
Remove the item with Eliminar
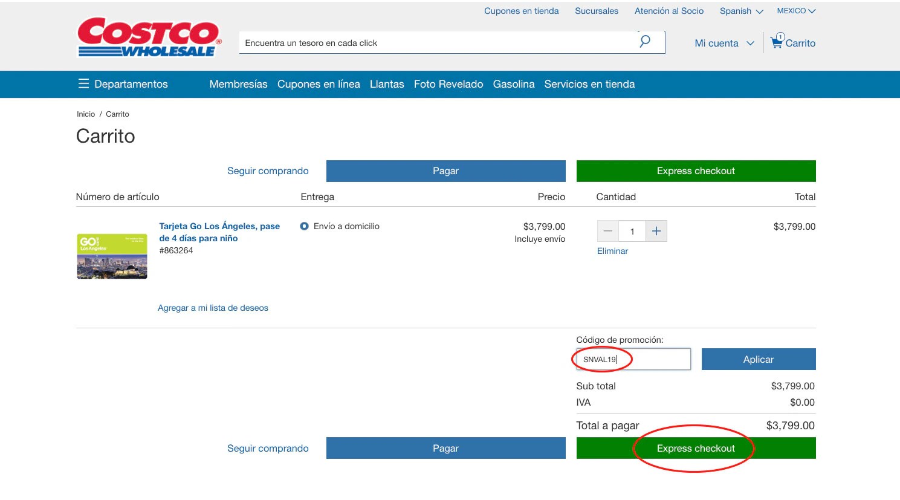tap(612, 251)
